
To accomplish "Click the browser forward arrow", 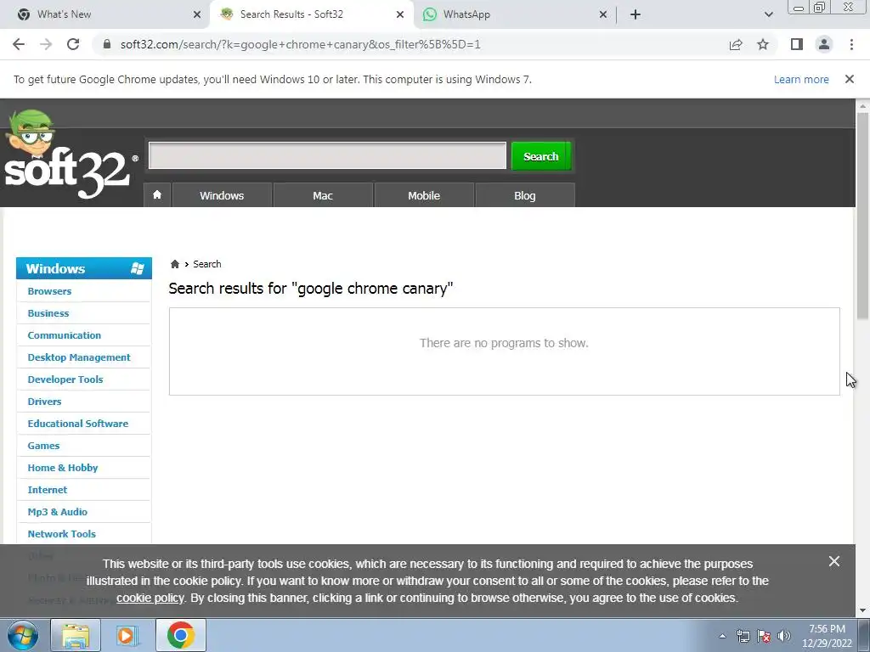I will [x=46, y=44].
